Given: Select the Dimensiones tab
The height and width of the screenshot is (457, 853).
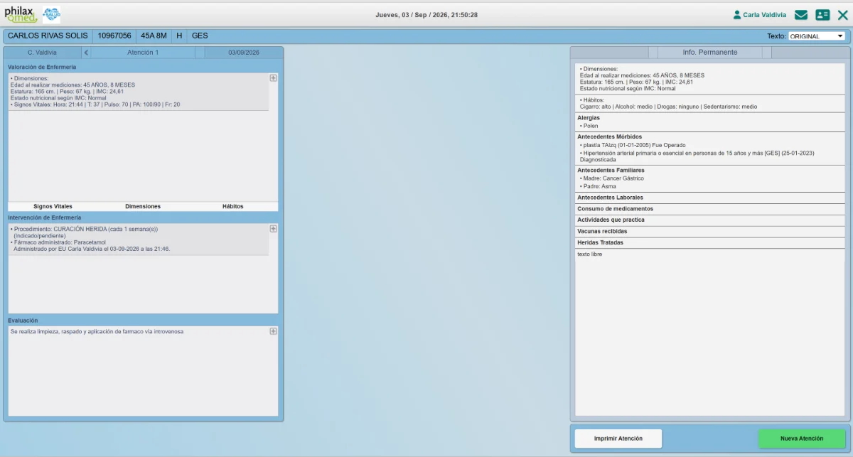Looking at the screenshot, I should point(143,207).
